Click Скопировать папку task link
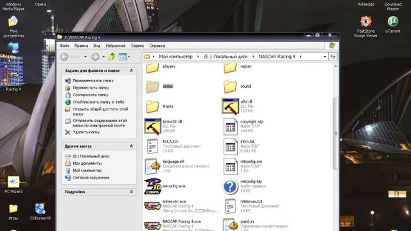 (91, 95)
